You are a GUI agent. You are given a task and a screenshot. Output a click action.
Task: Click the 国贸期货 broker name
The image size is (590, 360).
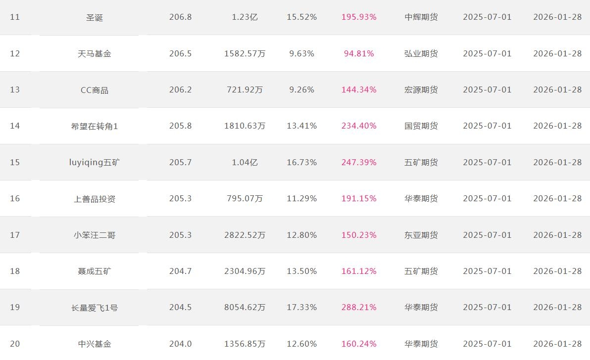(421, 126)
